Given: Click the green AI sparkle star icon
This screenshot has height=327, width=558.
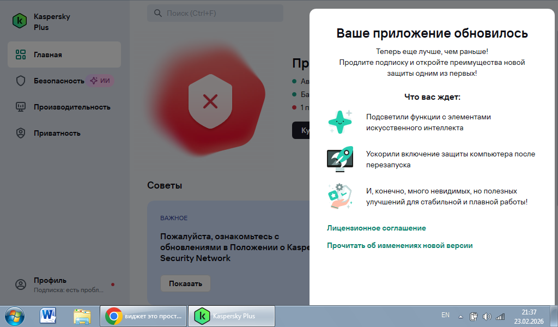Looking at the screenshot, I should click(x=340, y=122).
